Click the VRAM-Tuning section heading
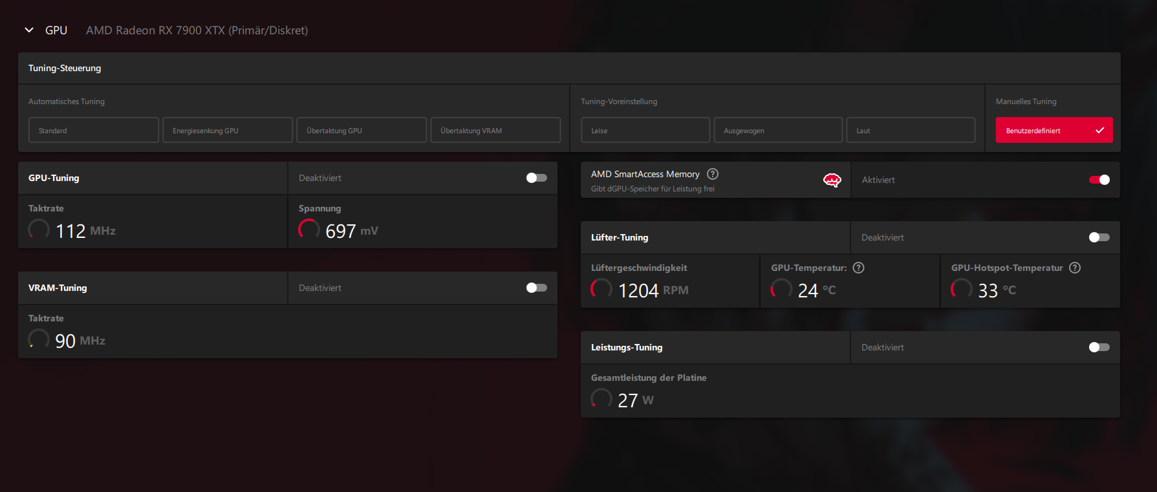1157x492 pixels. pos(58,288)
